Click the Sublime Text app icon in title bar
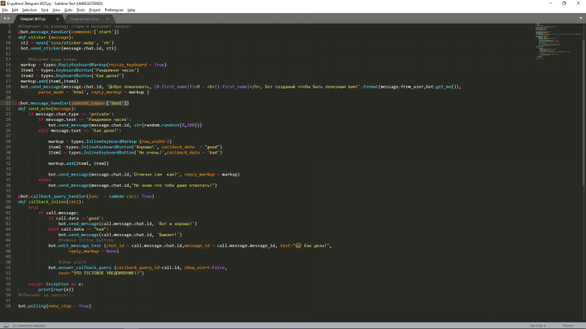 click(x=3, y=3)
